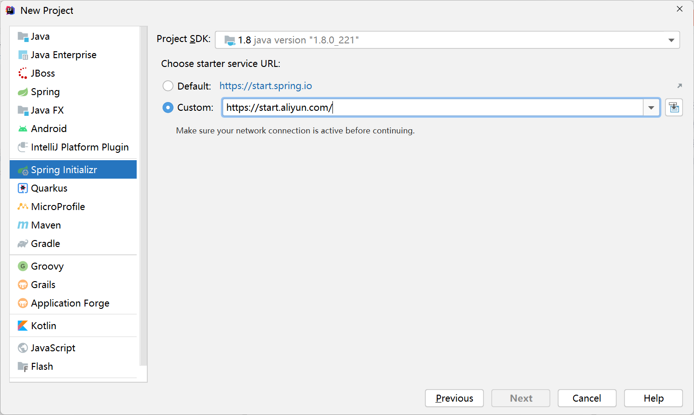Image resolution: width=694 pixels, height=415 pixels.
Task: Select MicroProfile text label
Action: (x=58, y=207)
